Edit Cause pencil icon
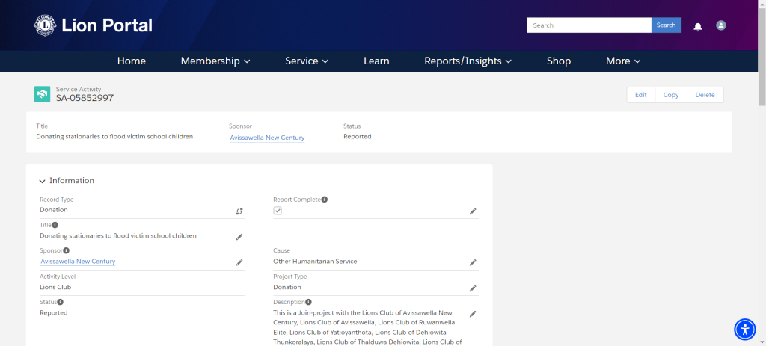The width and height of the screenshot is (766, 346). pyautogui.click(x=473, y=262)
